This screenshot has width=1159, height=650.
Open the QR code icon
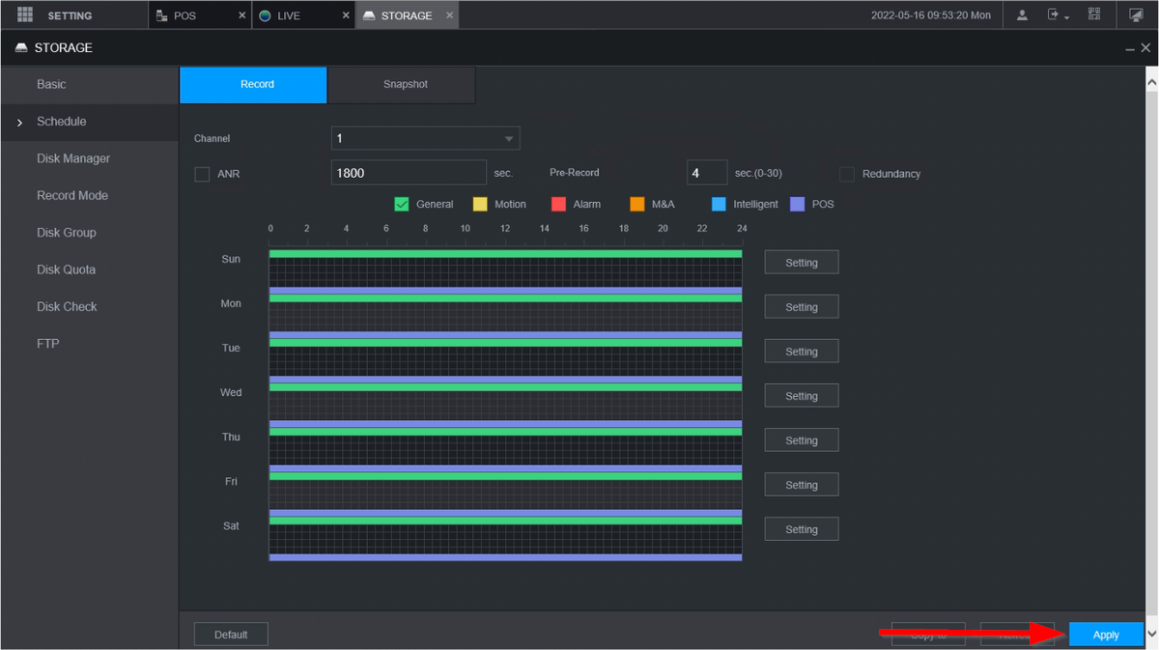[1094, 15]
